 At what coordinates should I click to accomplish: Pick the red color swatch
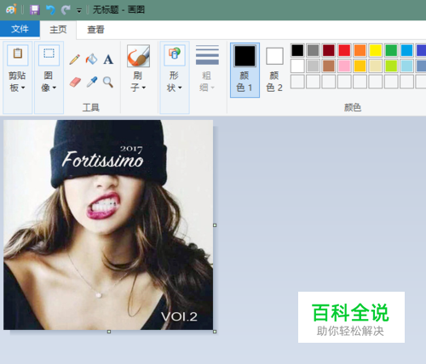tap(344, 50)
